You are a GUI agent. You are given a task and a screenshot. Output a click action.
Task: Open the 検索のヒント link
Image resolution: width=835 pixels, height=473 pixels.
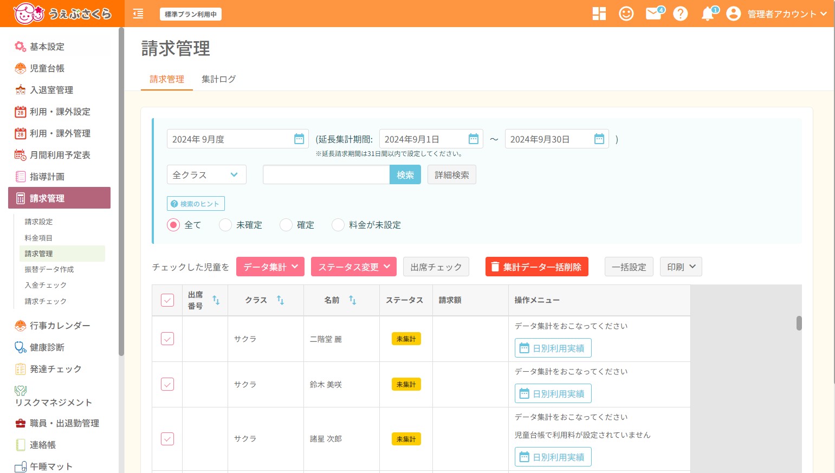coord(196,204)
